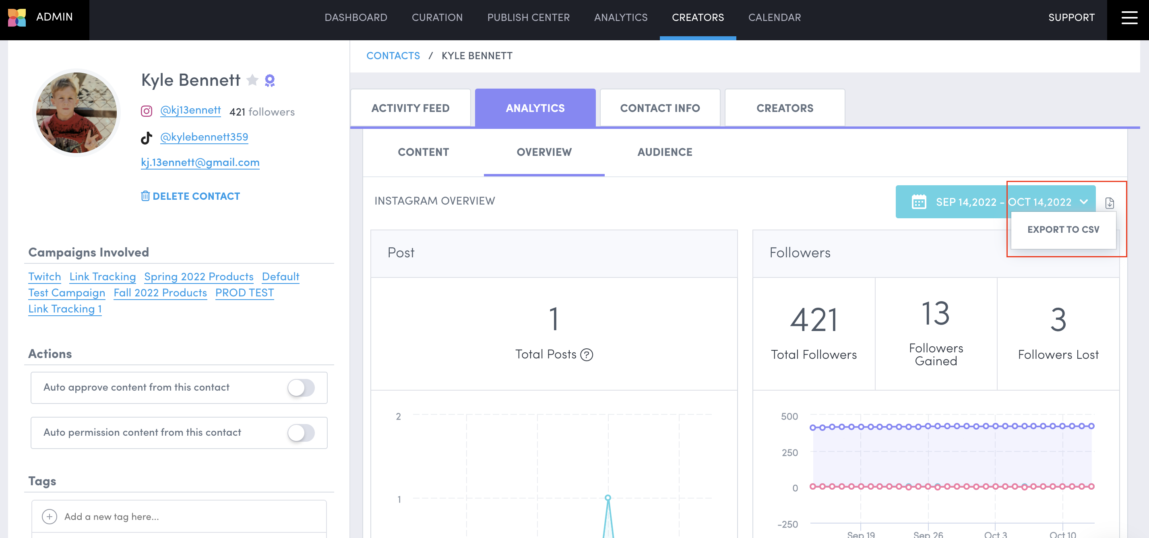Open the Contact Info tab
The height and width of the screenshot is (538, 1149).
[660, 108]
